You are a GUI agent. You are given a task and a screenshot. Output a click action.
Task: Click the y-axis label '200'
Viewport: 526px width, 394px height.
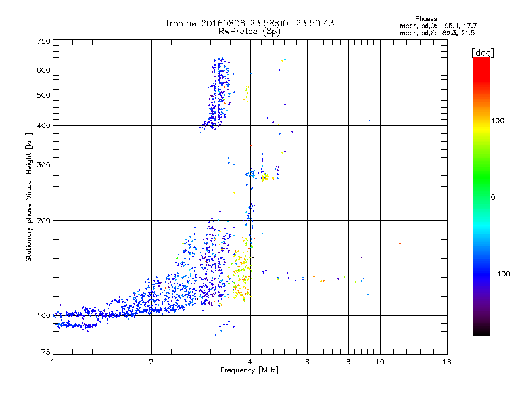point(43,221)
